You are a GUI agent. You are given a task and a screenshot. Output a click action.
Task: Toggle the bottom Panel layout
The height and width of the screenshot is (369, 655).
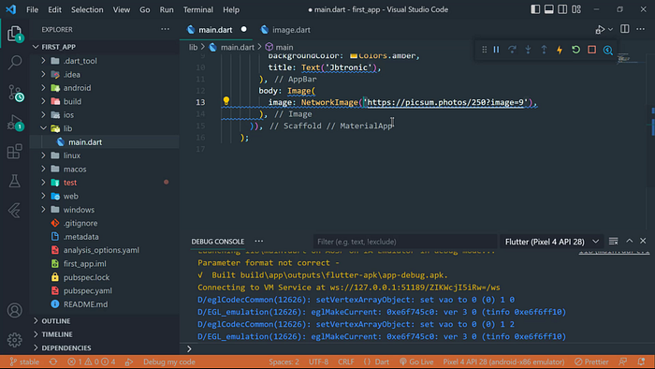[x=549, y=9]
